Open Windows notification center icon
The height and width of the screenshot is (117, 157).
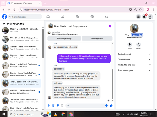(152, 114)
